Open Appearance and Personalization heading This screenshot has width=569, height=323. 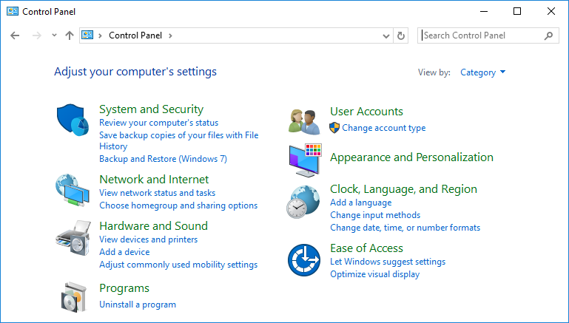click(x=411, y=157)
